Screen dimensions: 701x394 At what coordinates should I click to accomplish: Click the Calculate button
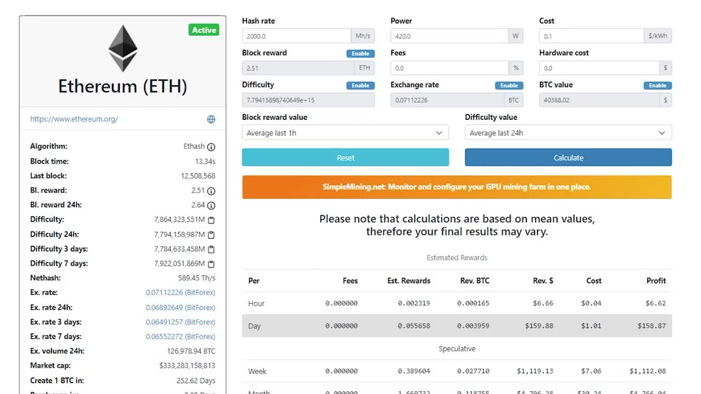(x=568, y=158)
